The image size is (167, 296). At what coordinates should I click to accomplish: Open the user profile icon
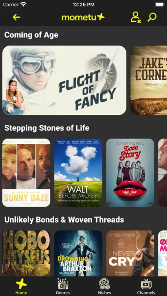136,17
